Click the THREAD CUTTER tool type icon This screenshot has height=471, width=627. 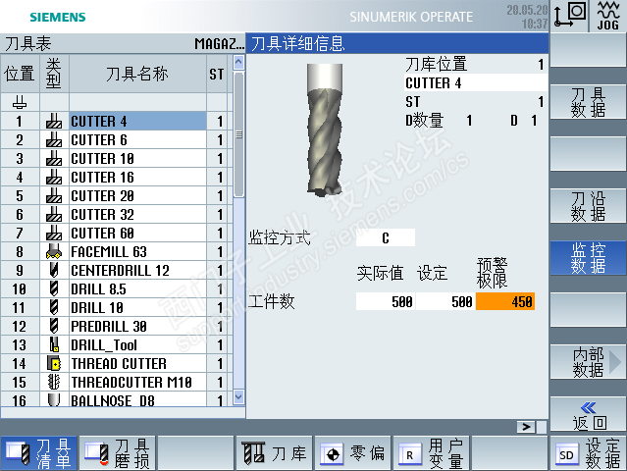point(54,363)
